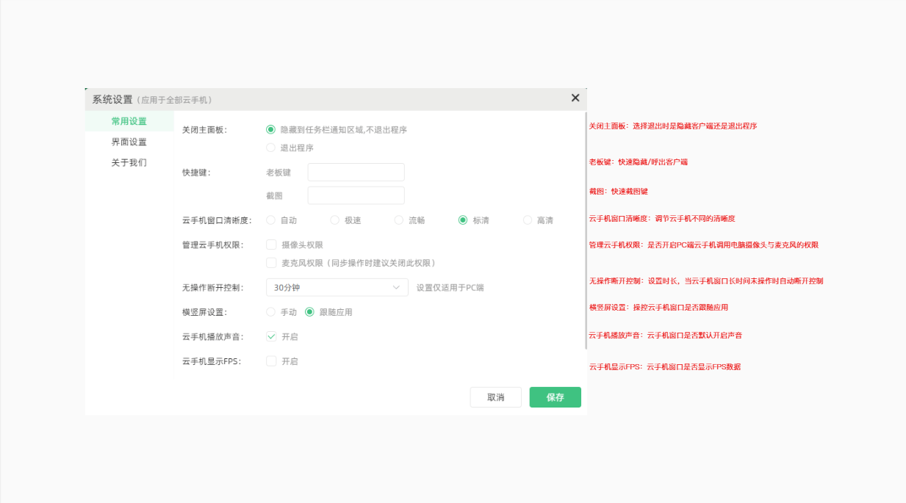This screenshot has width=906, height=503.
Task: Set window clarity to 高清
Action: tap(527, 220)
